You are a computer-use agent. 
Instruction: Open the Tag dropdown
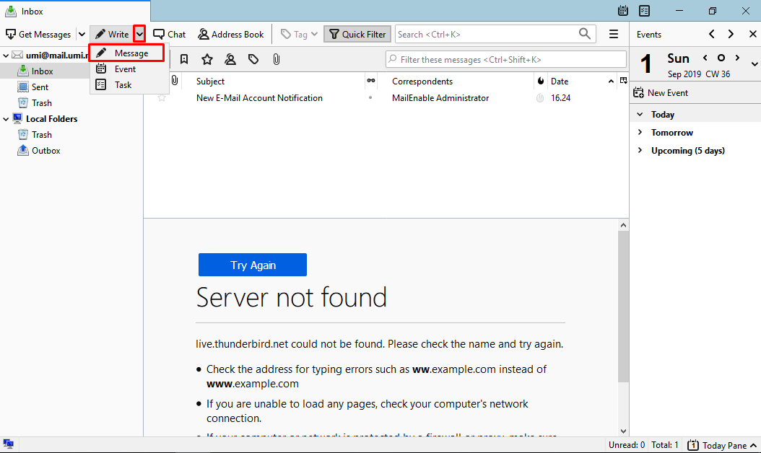pyautogui.click(x=299, y=35)
